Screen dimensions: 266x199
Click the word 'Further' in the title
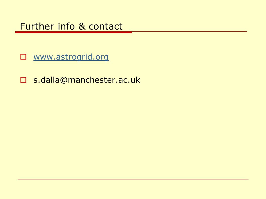coord(37,26)
